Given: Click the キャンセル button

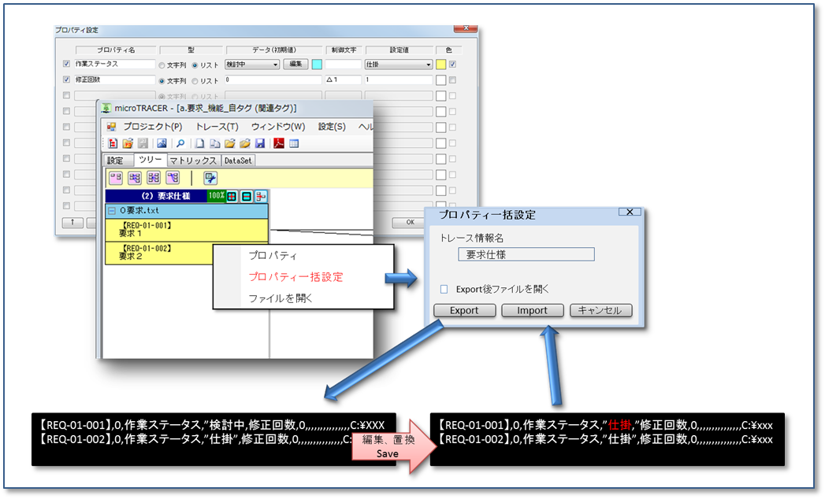Looking at the screenshot, I should 600,310.
